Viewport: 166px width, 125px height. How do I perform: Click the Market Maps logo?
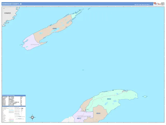click(157, 4)
